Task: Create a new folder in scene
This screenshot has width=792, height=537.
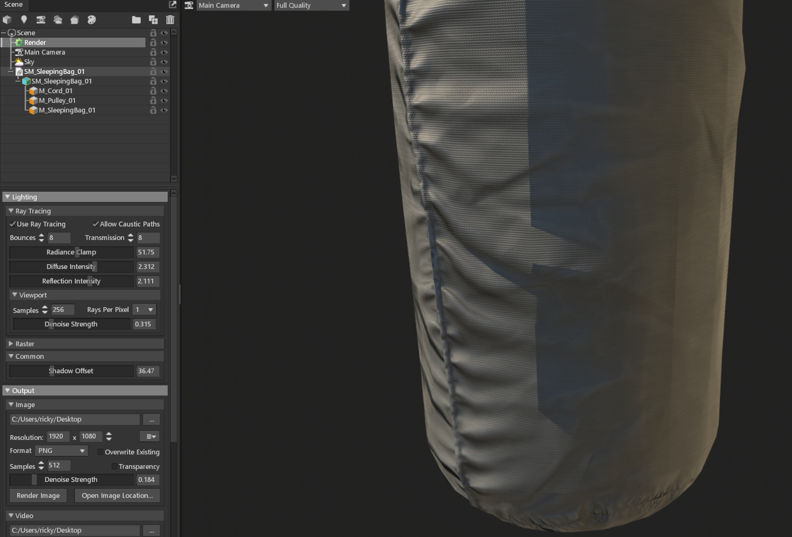Action: 136,20
